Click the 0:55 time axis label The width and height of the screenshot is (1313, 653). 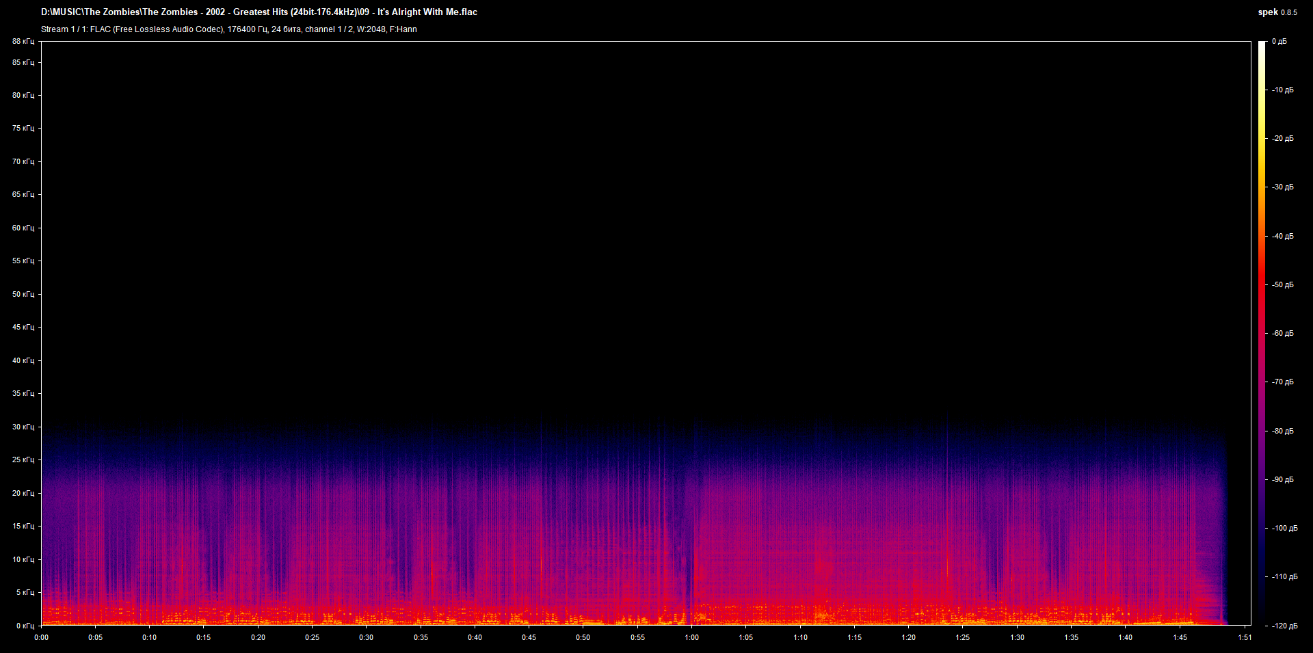point(637,637)
